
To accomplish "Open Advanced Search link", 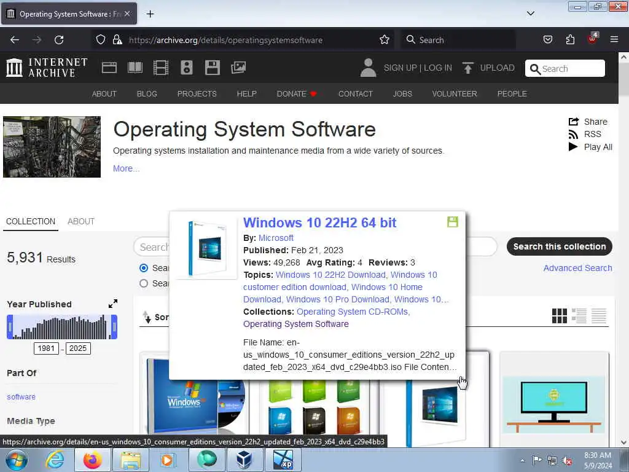I will (x=577, y=268).
